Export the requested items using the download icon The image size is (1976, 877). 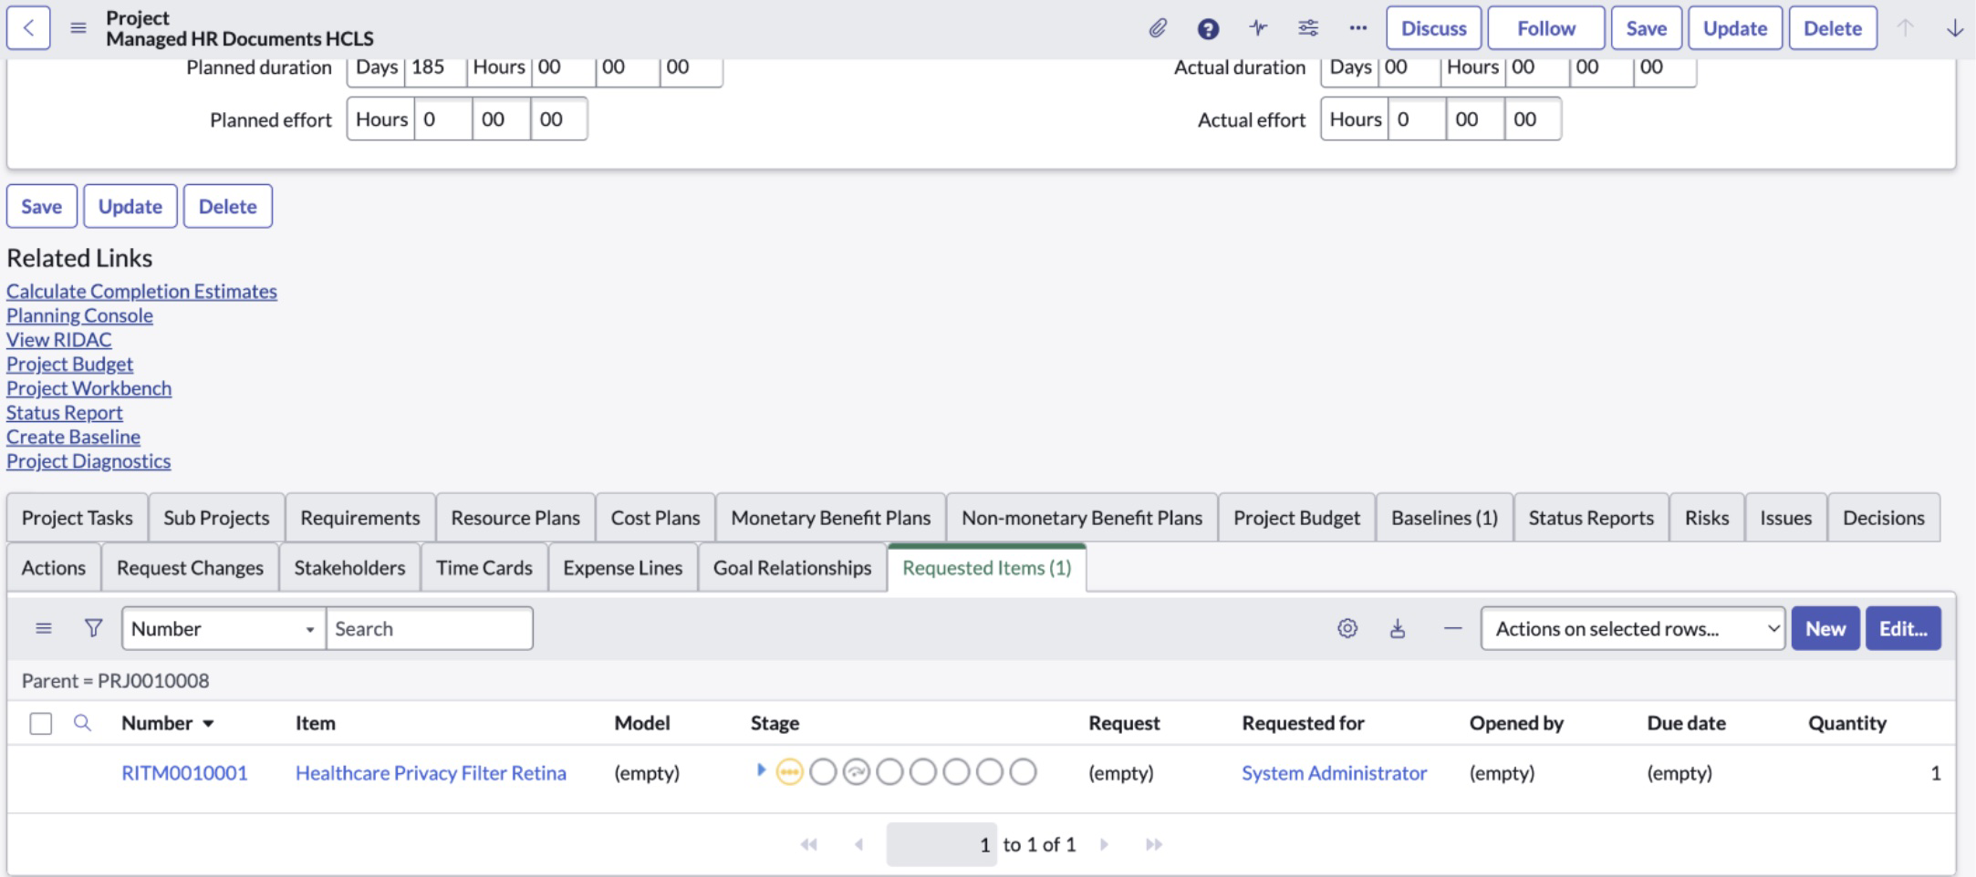(1399, 628)
